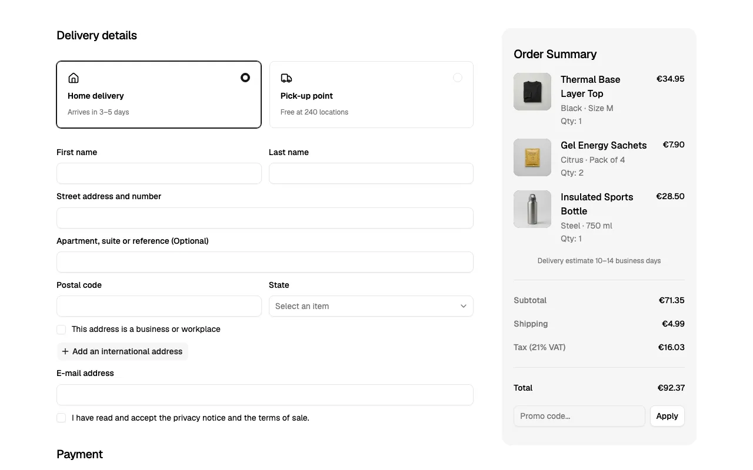Click the 'Black · Size M' variant text
The width and height of the screenshot is (753, 470).
coord(587,108)
